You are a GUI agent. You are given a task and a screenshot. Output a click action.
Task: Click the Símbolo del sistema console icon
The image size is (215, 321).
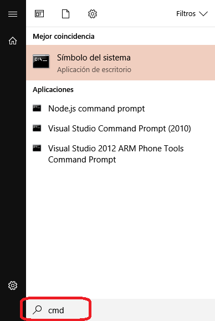(41, 61)
